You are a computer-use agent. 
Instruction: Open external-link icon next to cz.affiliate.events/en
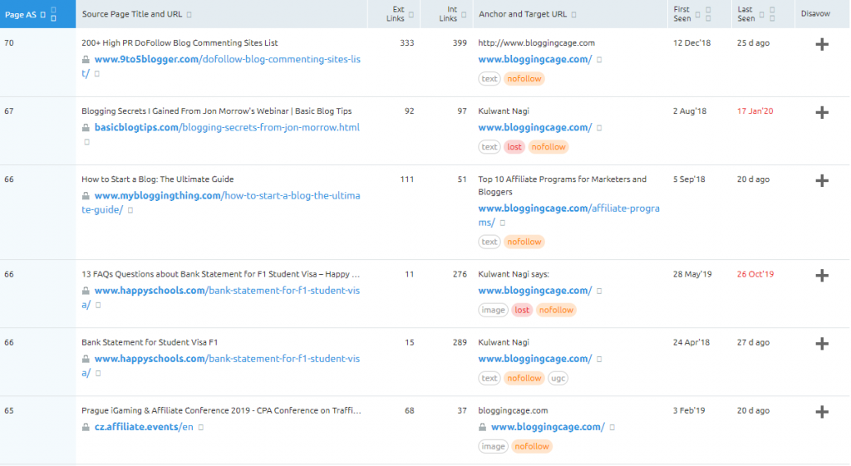[x=201, y=428]
